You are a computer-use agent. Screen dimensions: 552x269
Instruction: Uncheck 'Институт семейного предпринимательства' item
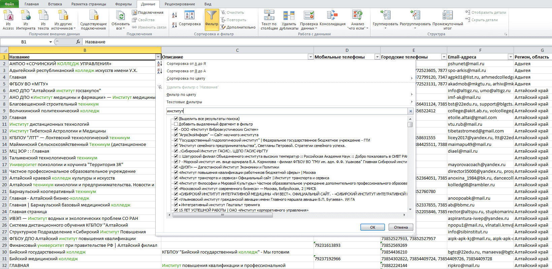tap(176, 146)
